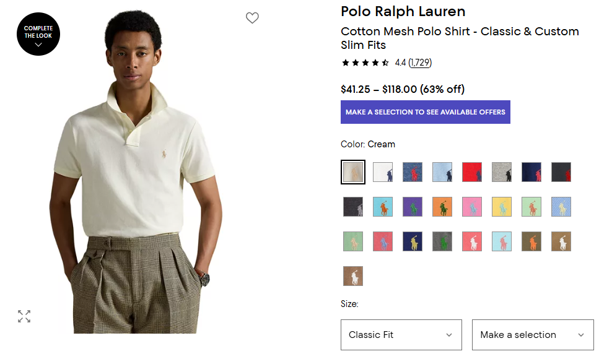The image size is (599, 359).
Task: Choose the navy swatch with yellow pony
Action: (413, 241)
